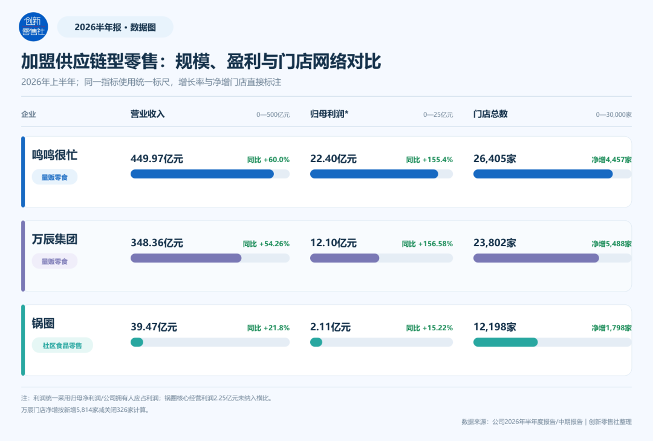The image size is (653, 441).
Task: Click the 39.47亿元 revenue value
Action: (154, 327)
